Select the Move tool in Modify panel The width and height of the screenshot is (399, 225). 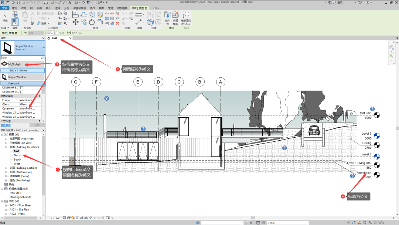[x=76, y=22]
